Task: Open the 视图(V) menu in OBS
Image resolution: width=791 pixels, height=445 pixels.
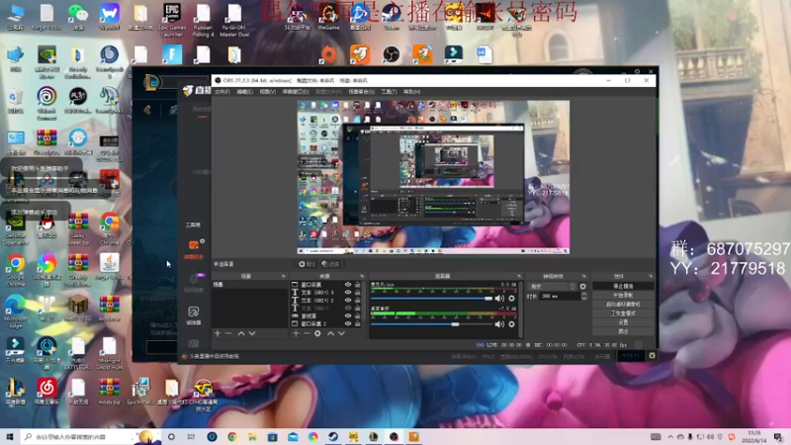Action: coord(267,92)
